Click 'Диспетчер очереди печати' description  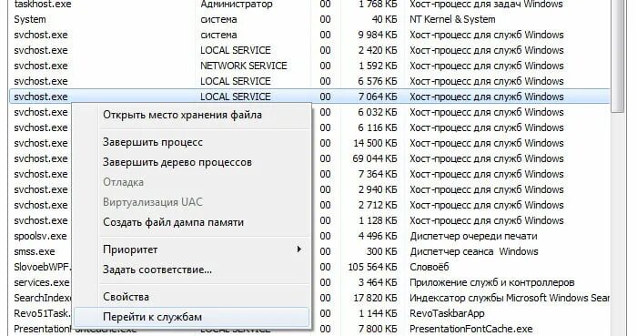point(473,236)
